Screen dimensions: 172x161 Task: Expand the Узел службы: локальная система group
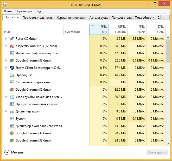(x=6, y=97)
